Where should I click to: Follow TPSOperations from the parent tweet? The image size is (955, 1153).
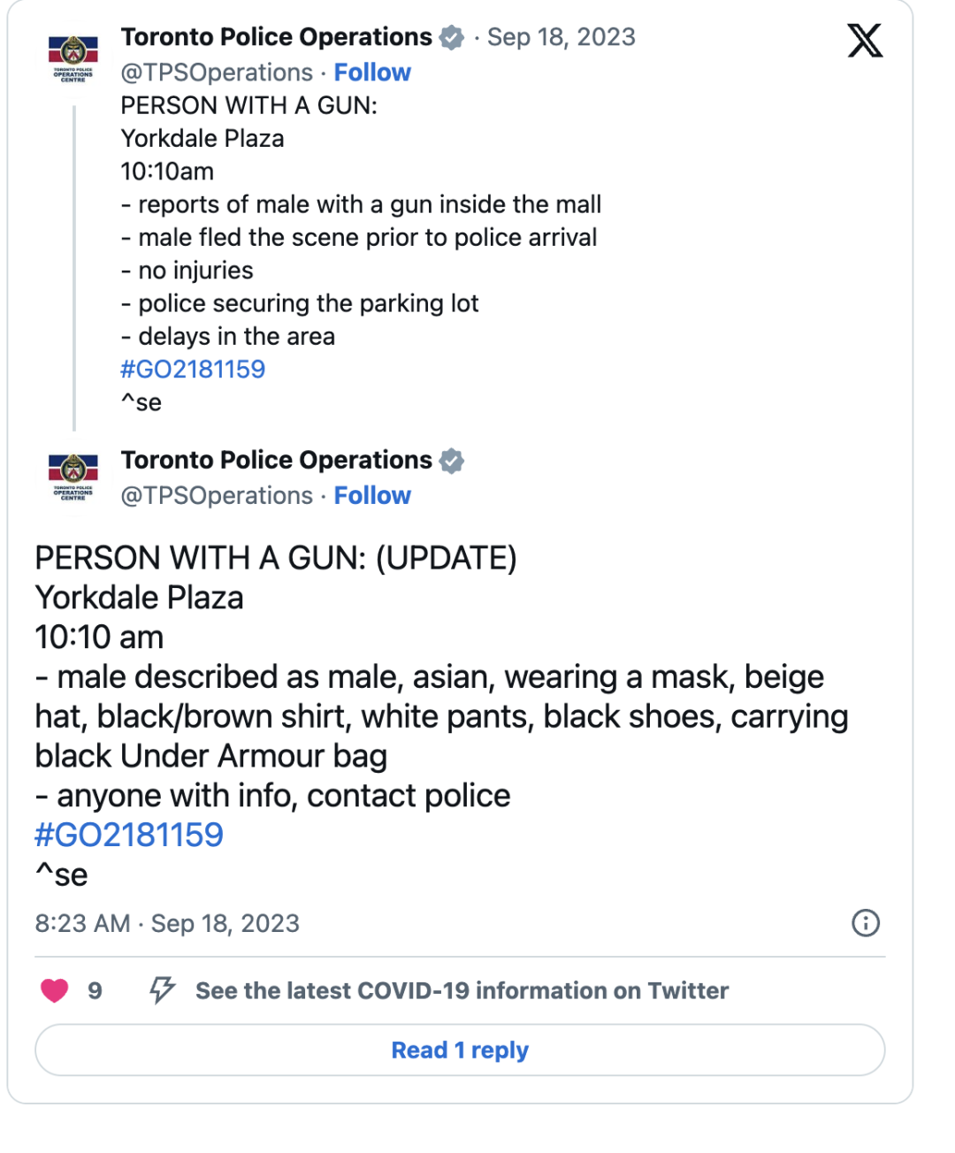pos(372,73)
